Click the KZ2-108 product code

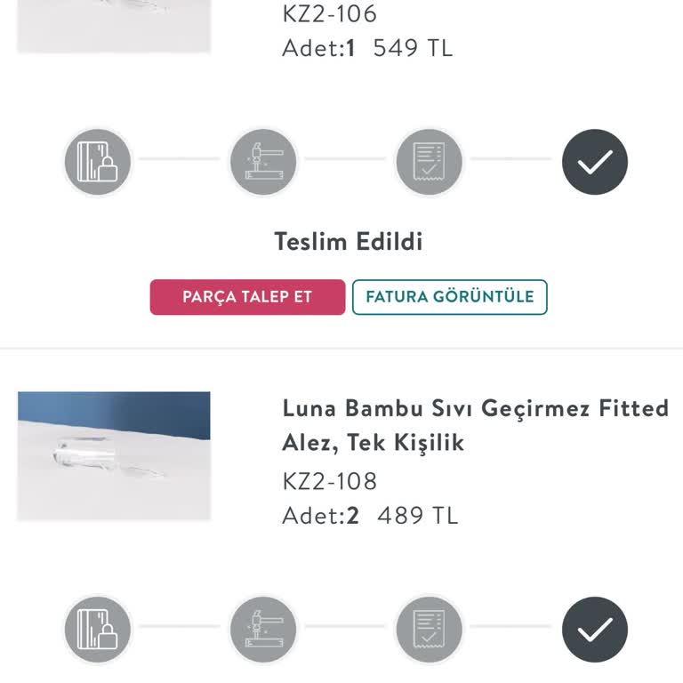point(330,481)
